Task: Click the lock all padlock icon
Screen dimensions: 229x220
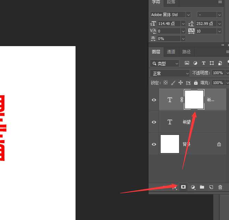Action: 196,83
